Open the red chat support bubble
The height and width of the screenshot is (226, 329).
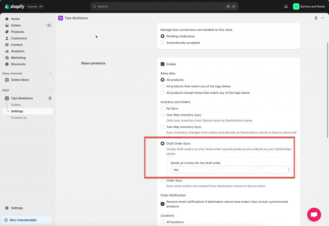(x=314, y=214)
